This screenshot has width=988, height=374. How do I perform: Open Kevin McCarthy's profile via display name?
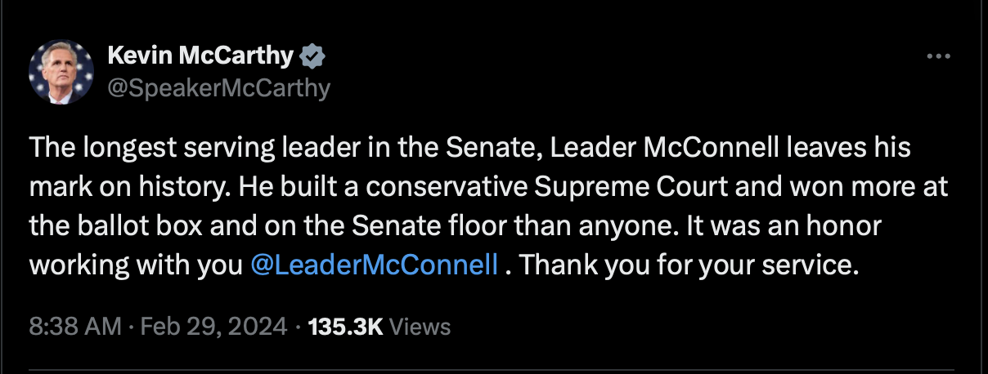(200, 56)
